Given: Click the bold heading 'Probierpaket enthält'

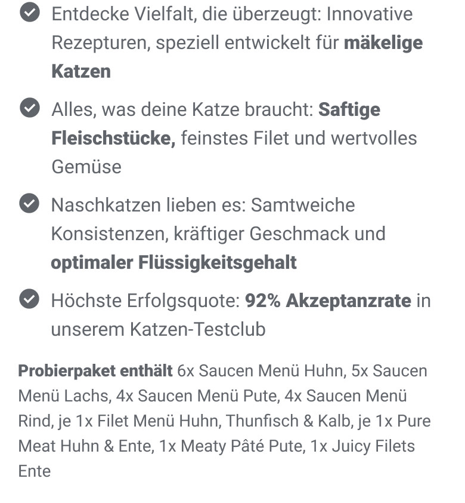Looking at the screenshot, I should coord(95,371).
